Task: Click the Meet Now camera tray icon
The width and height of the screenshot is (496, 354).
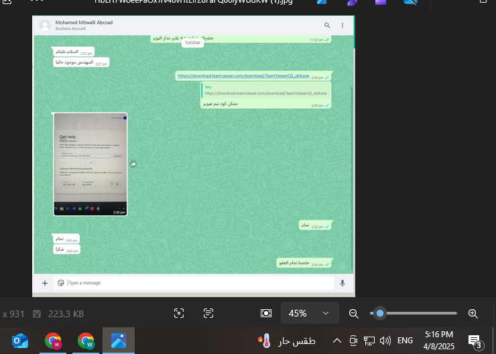Action: coord(353,341)
